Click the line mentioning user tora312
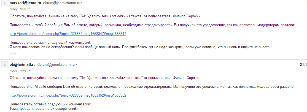 tap(152, 25)
